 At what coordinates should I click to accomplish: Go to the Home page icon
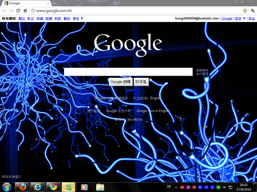click(25, 10)
